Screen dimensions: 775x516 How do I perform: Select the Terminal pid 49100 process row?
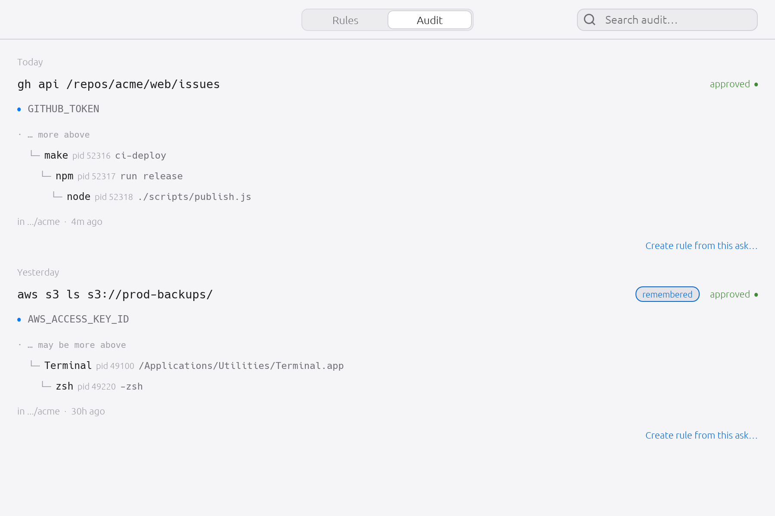(187, 365)
